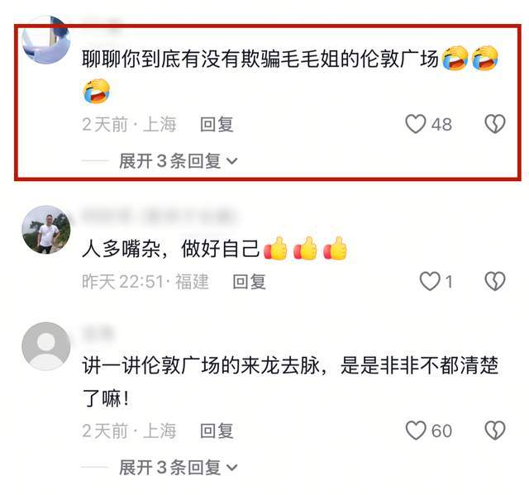Reply to the first Shanghai comment

click(217, 125)
